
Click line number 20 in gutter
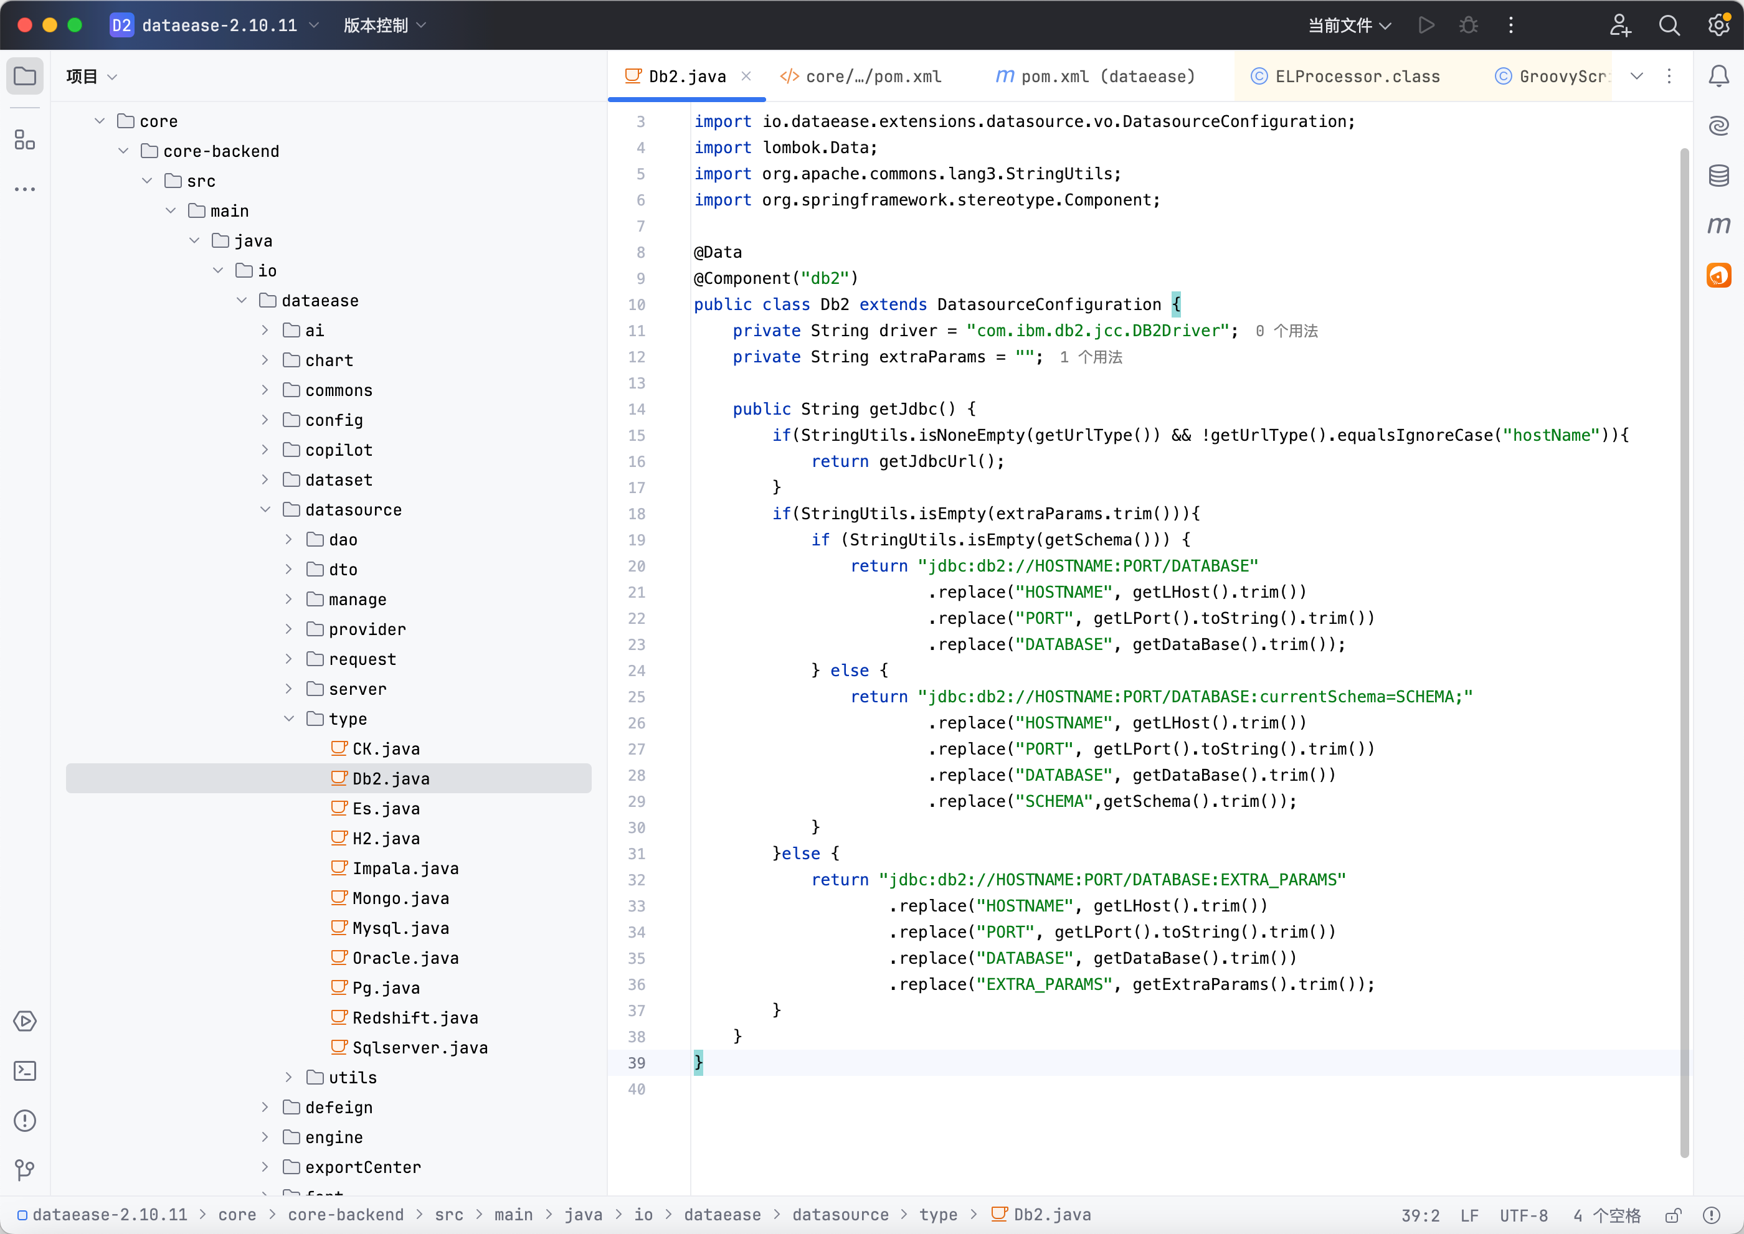click(637, 566)
